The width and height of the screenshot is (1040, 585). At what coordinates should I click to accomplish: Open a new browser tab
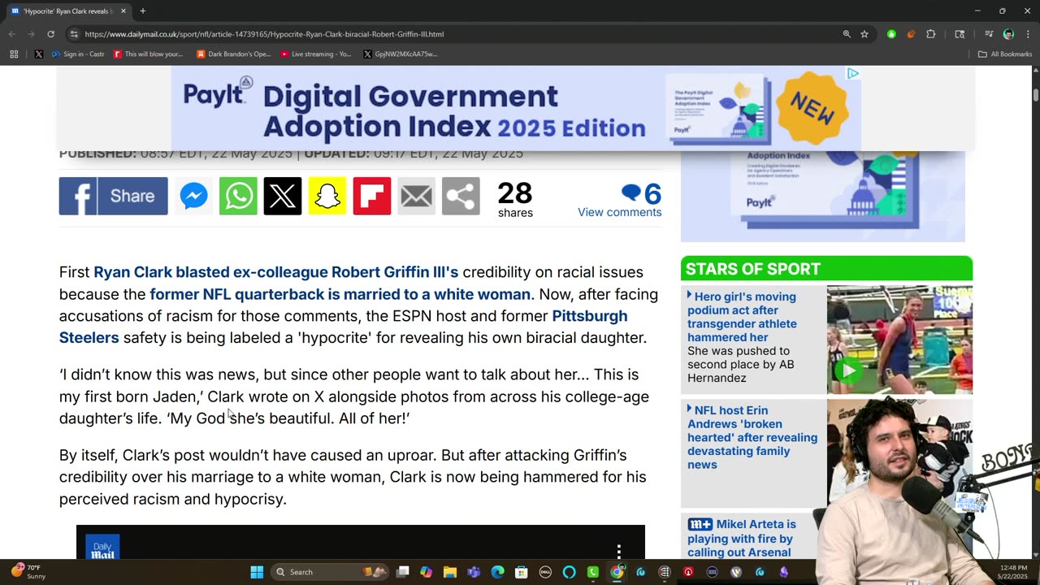click(143, 11)
